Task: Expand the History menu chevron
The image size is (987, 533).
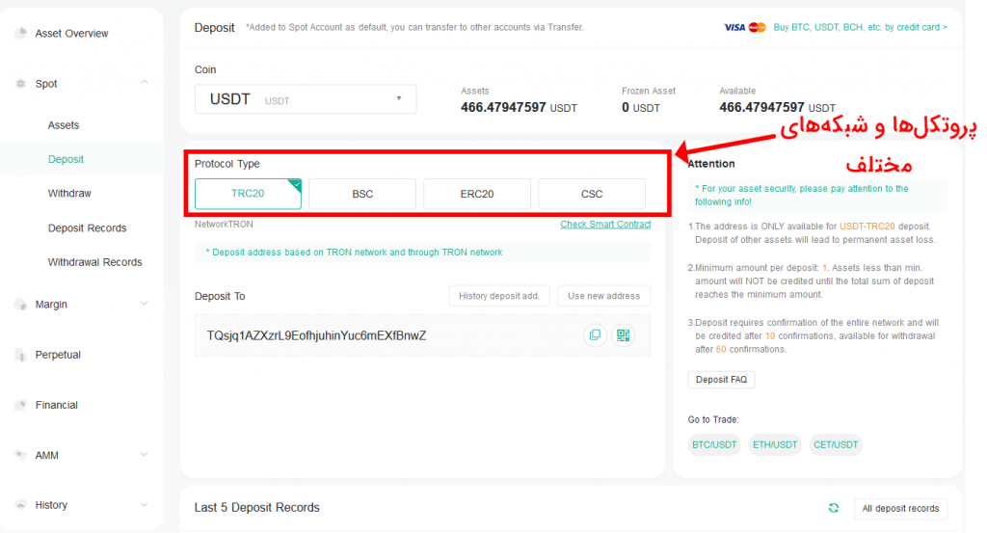Action: click(145, 505)
